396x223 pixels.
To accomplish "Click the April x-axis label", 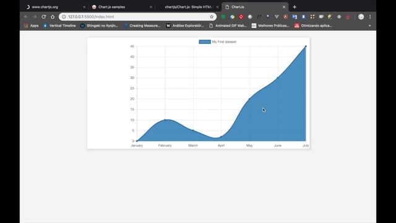I will click(222, 146).
